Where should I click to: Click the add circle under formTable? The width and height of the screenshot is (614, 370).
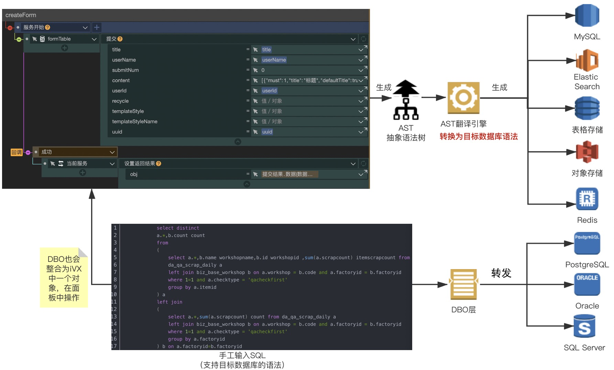coord(65,48)
